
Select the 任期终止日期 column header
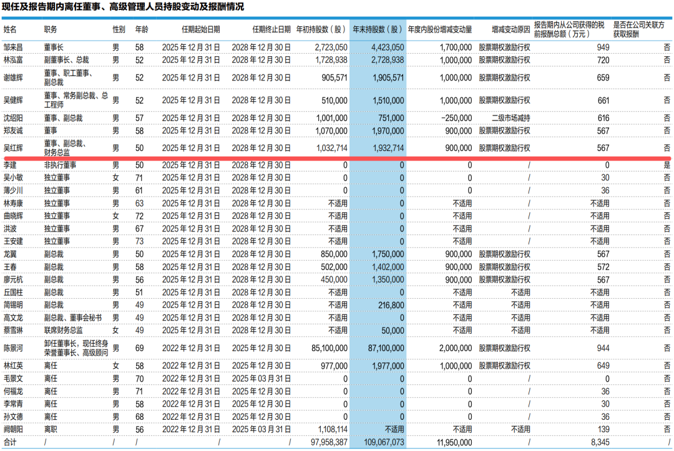tap(271, 30)
